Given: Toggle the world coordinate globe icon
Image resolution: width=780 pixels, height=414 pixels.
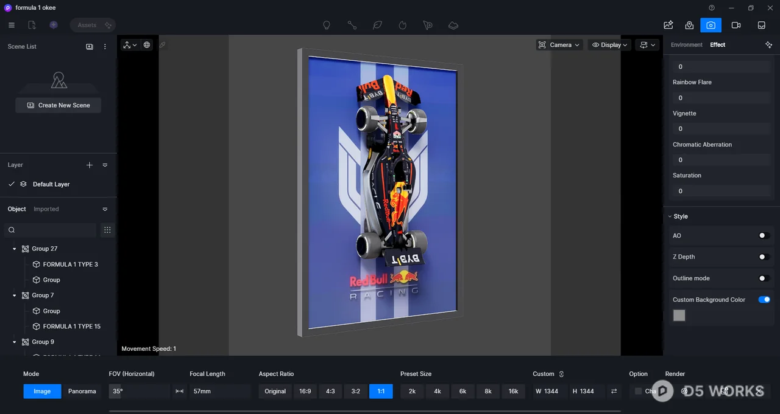Looking at the screenshot, I should pos(147,45).
